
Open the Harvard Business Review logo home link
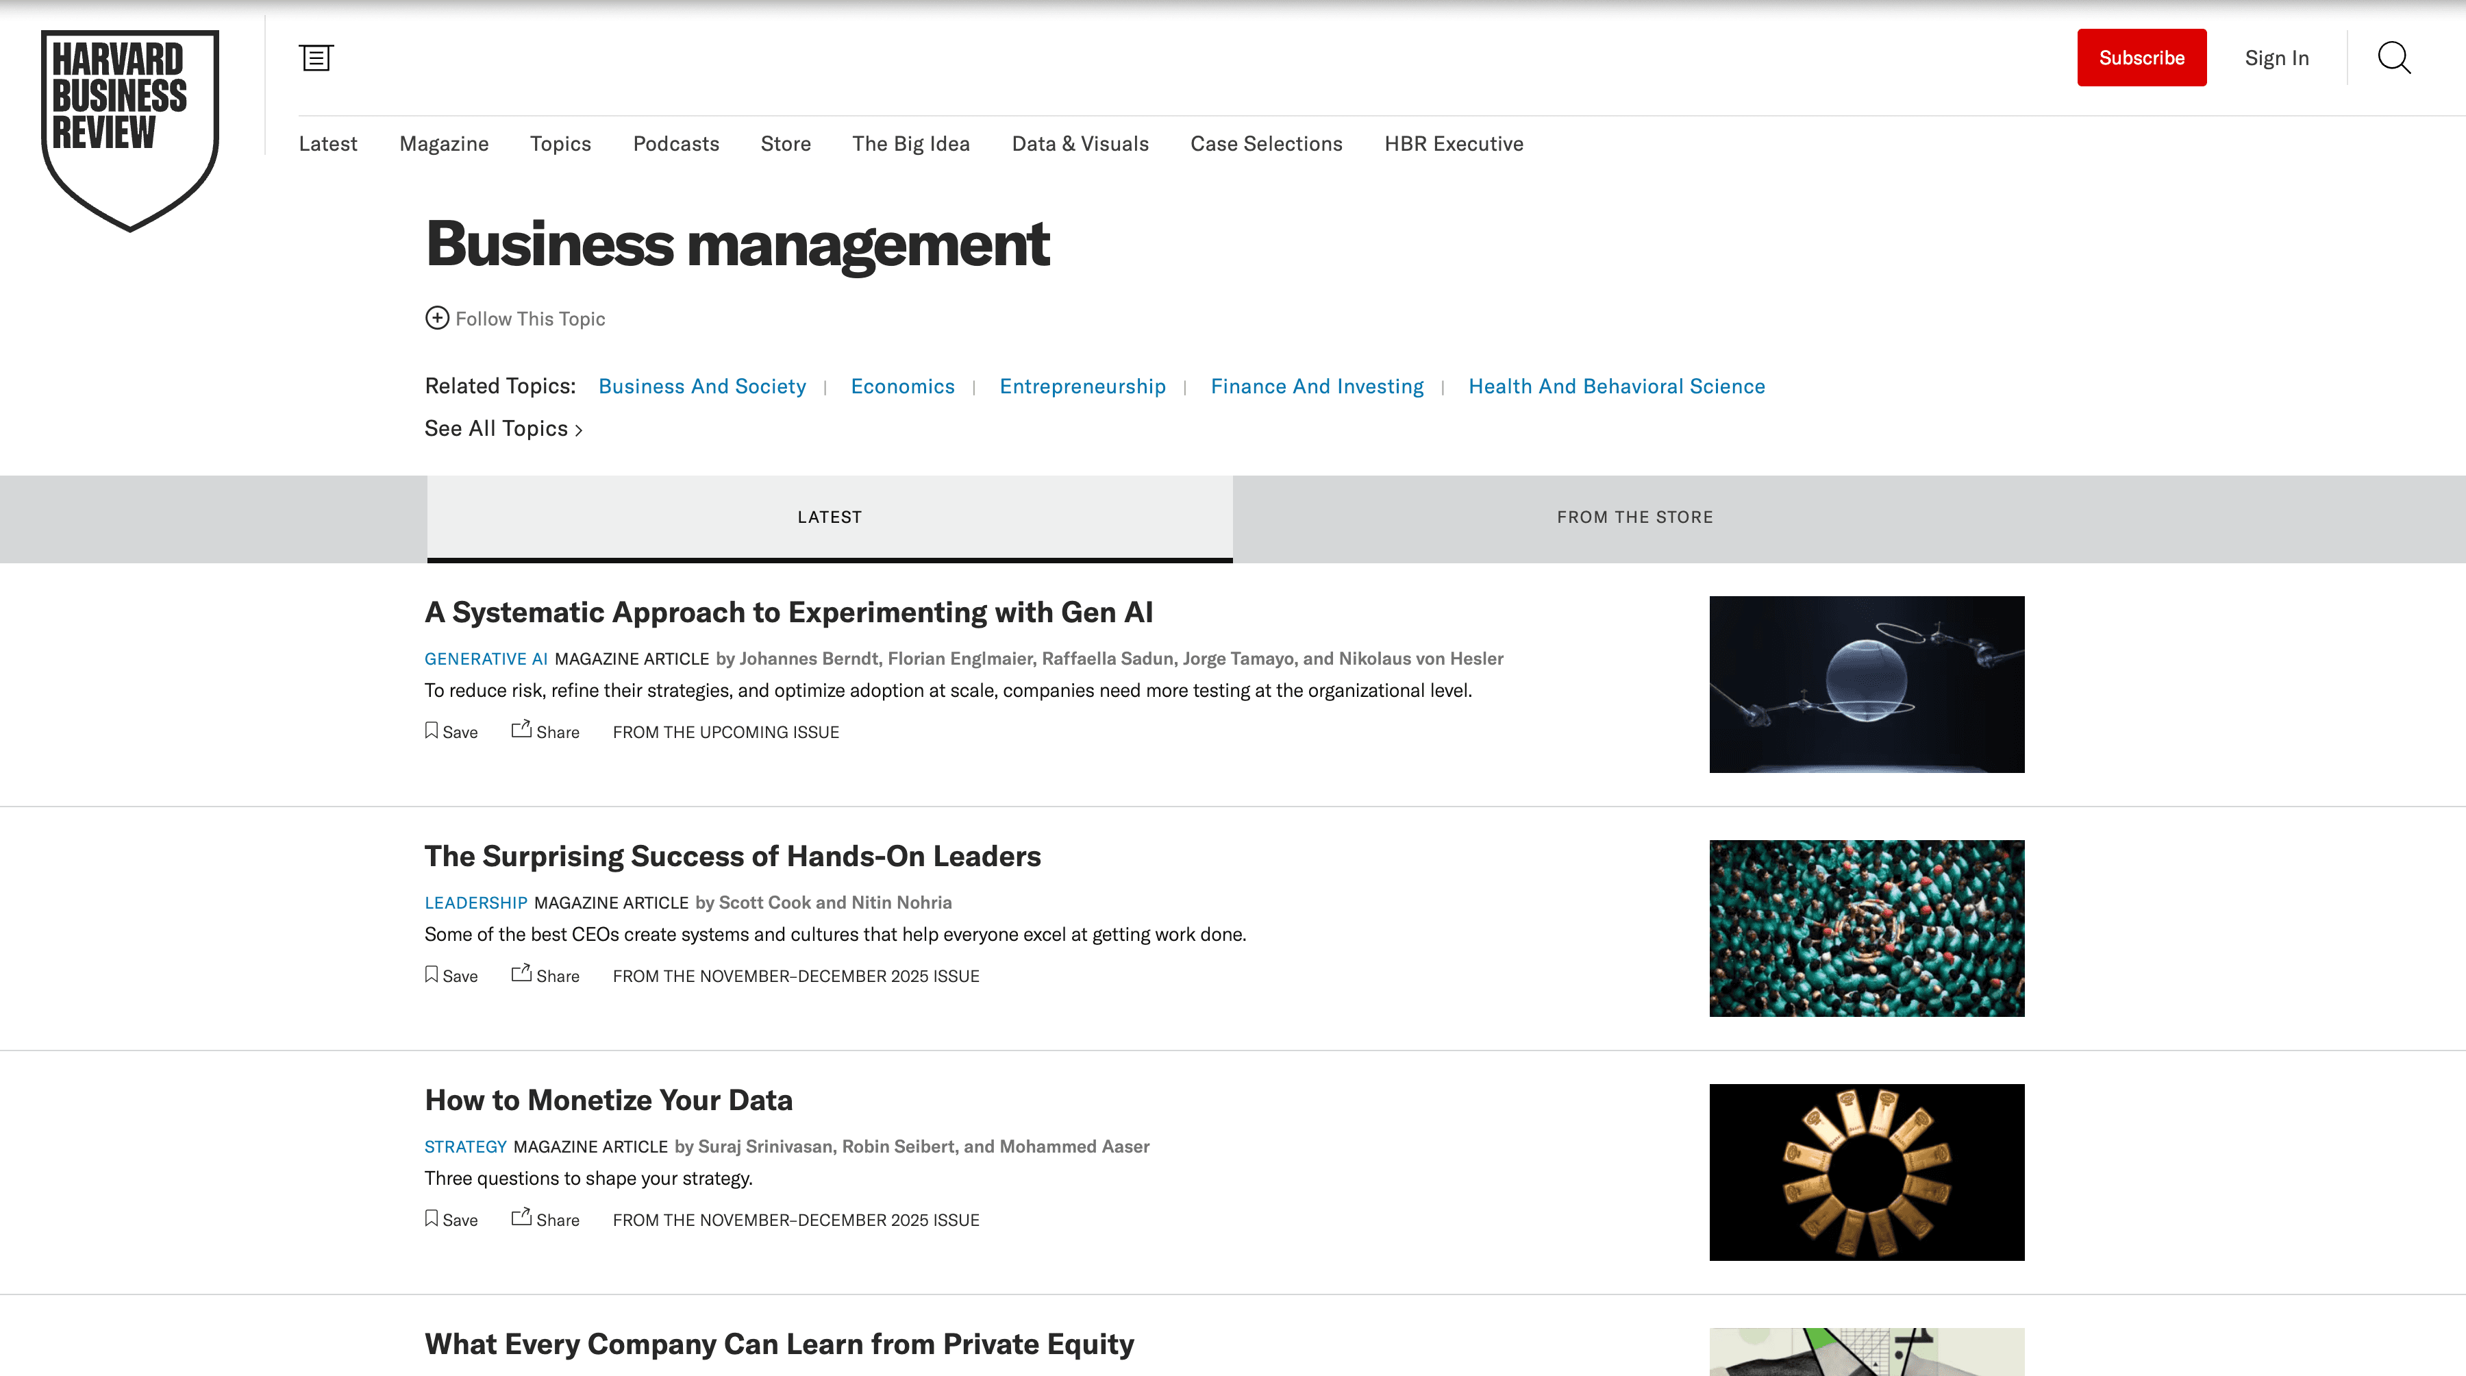pyautogui.click(x=130, y=130)
